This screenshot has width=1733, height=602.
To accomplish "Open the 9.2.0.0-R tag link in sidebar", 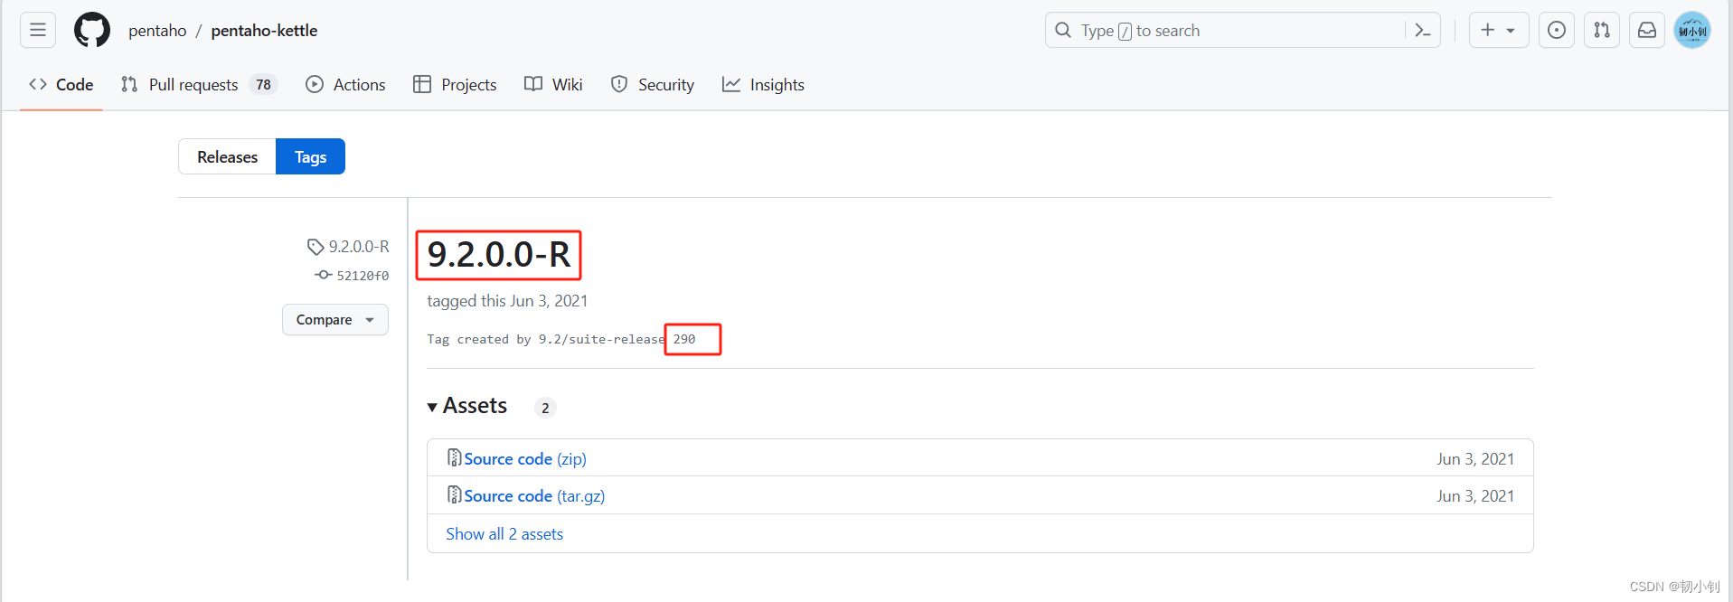I will tap(359, 246).
